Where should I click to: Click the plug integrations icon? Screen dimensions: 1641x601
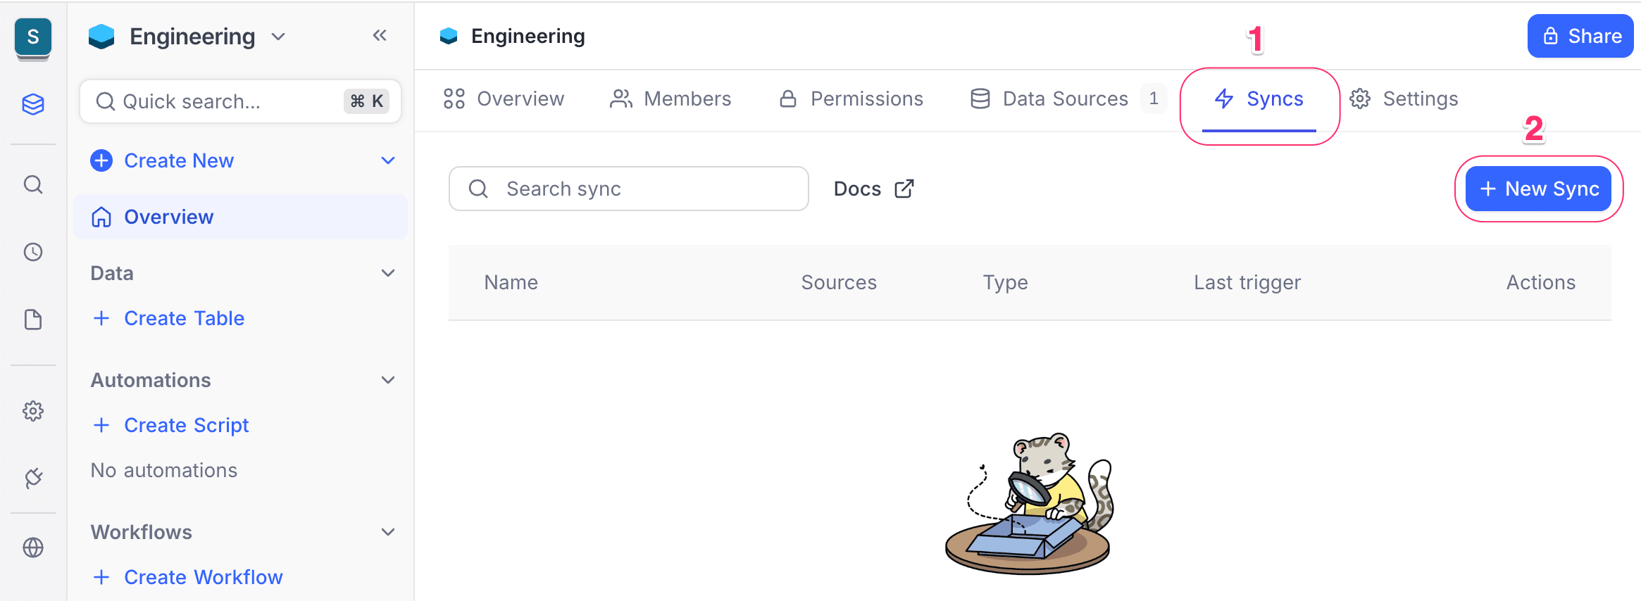[x=33, y=479]
